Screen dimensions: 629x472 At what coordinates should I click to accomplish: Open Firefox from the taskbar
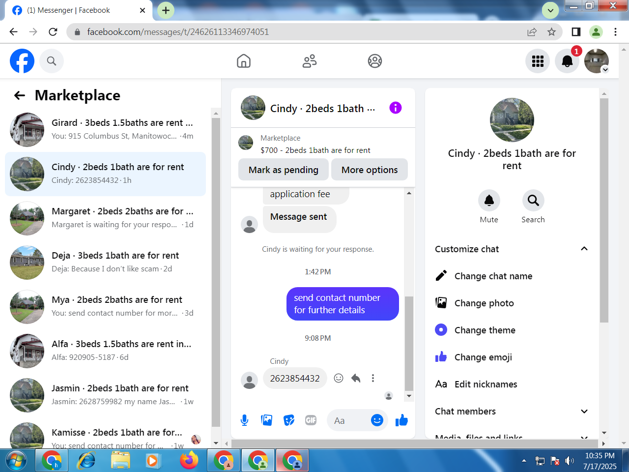click(189, 461)
